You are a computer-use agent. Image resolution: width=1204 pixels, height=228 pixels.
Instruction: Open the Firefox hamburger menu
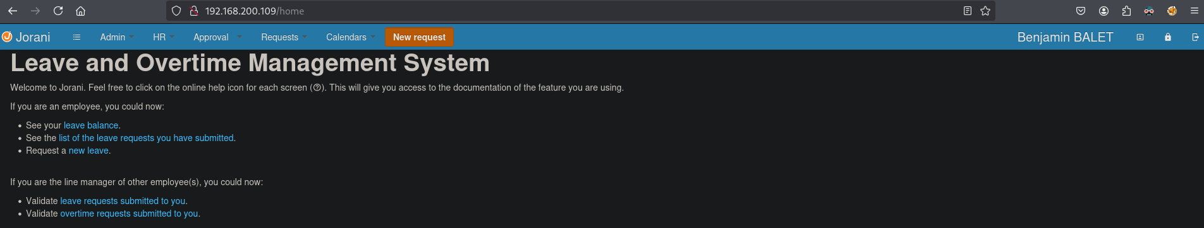1195,11
